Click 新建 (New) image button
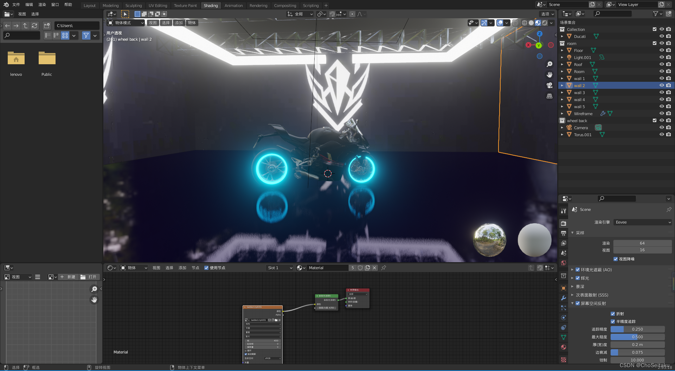 [68, 277]
